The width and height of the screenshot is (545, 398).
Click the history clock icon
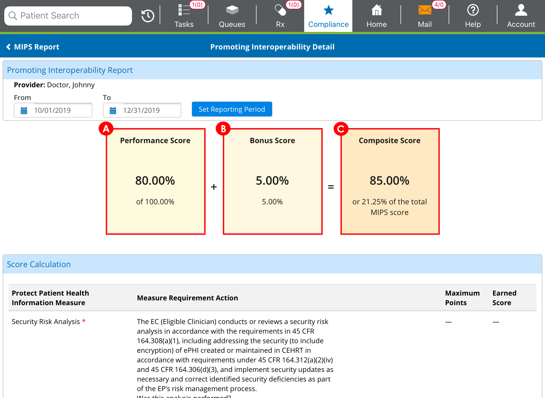(148, 16)
